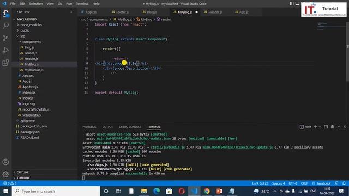The width and height of the screenshot is (349, 196).
Task: Change the UTF-8 encoding setting
Action: pos(293,183)
